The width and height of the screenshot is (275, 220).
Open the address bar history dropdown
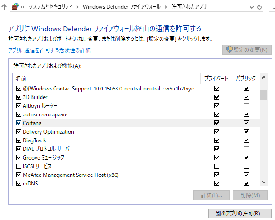click(251, 7)
